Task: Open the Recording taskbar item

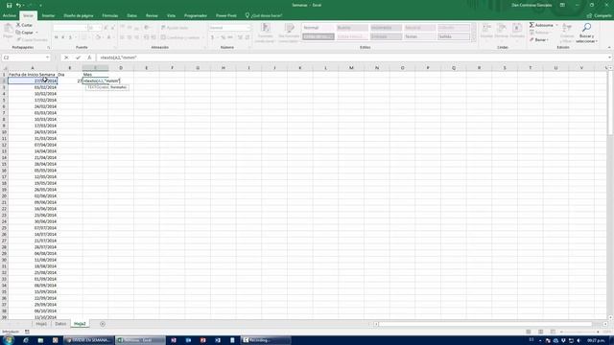Action: point(265,340)
